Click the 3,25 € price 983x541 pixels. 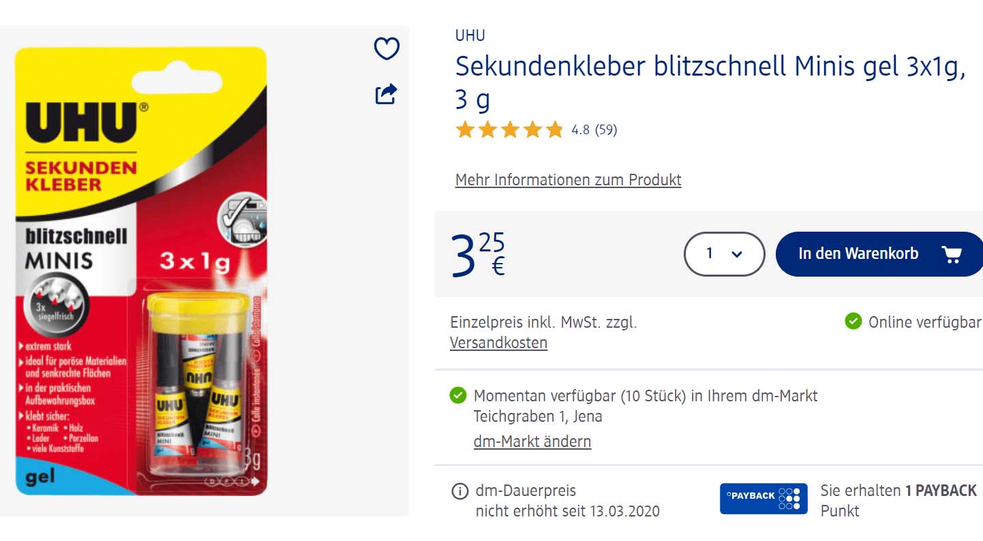[x=478, y=255]
